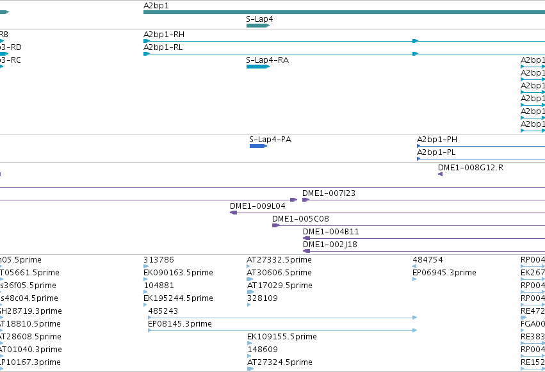Select the AT30606.5prime EST label
Image resolution: width=545 pixels, height=372 pixels.
tap(279, 273)
